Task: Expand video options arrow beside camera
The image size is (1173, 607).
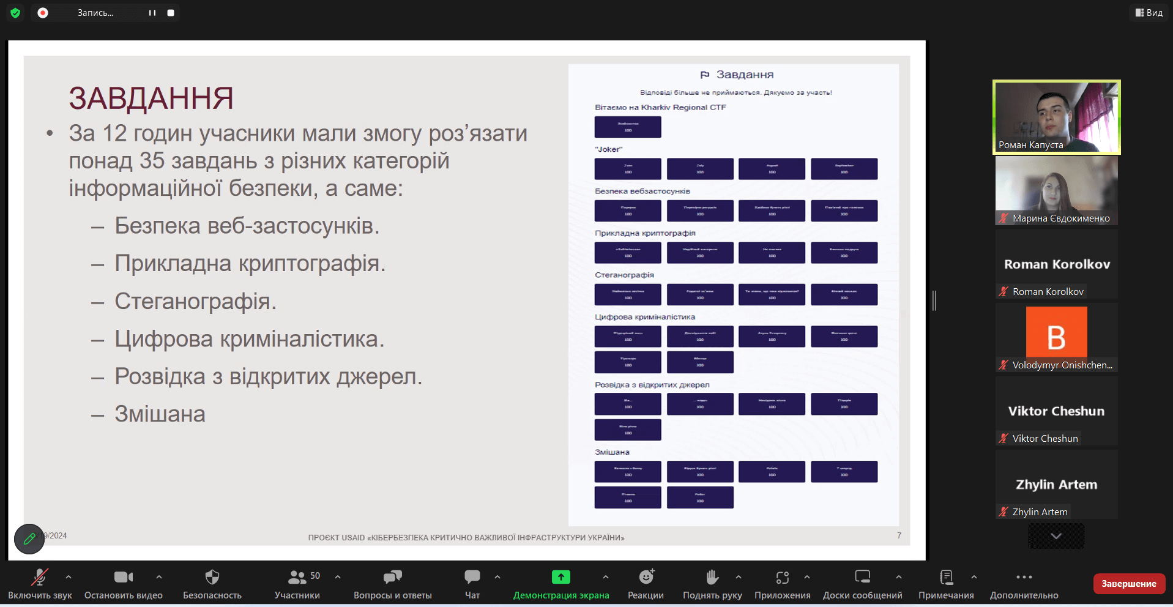Action: [159, 576]
